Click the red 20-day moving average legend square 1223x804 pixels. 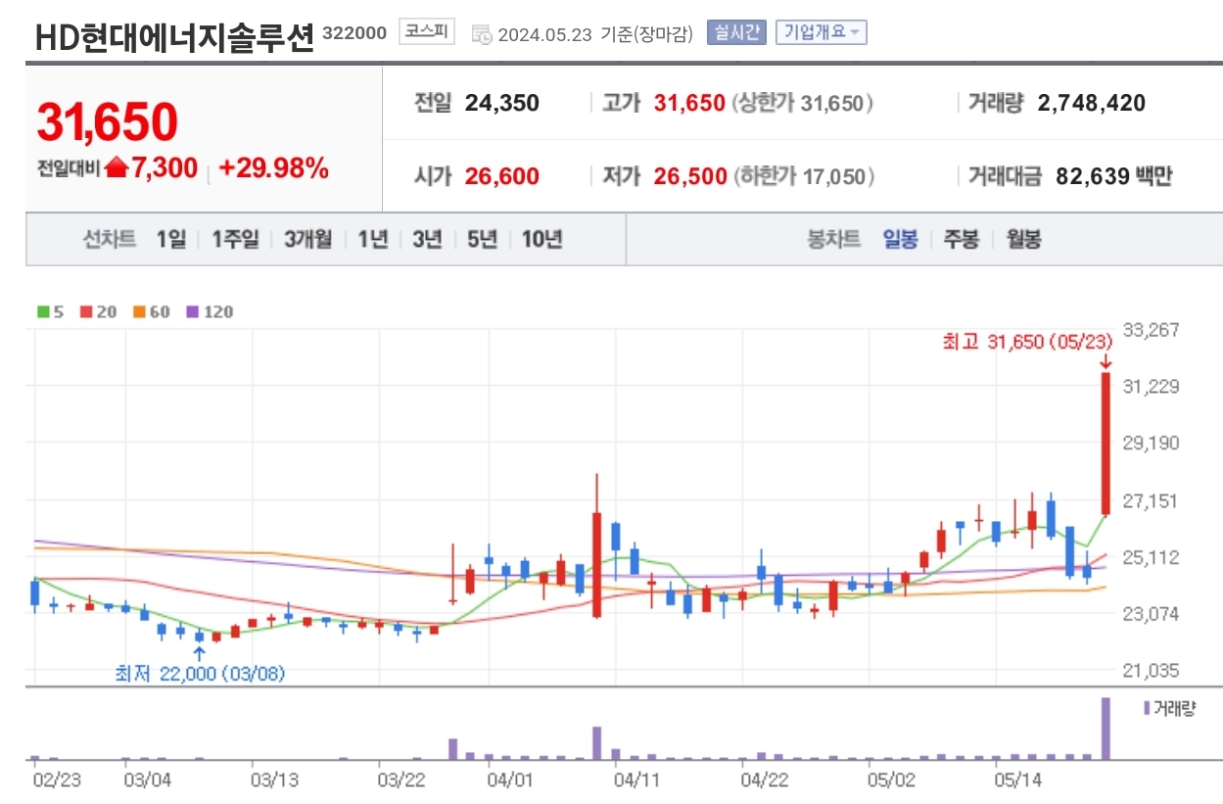pyautogui.click(x=86, y=312)
